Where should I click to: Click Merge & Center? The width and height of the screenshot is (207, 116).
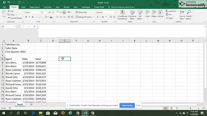pyautogui.click(x=84, y=17)
